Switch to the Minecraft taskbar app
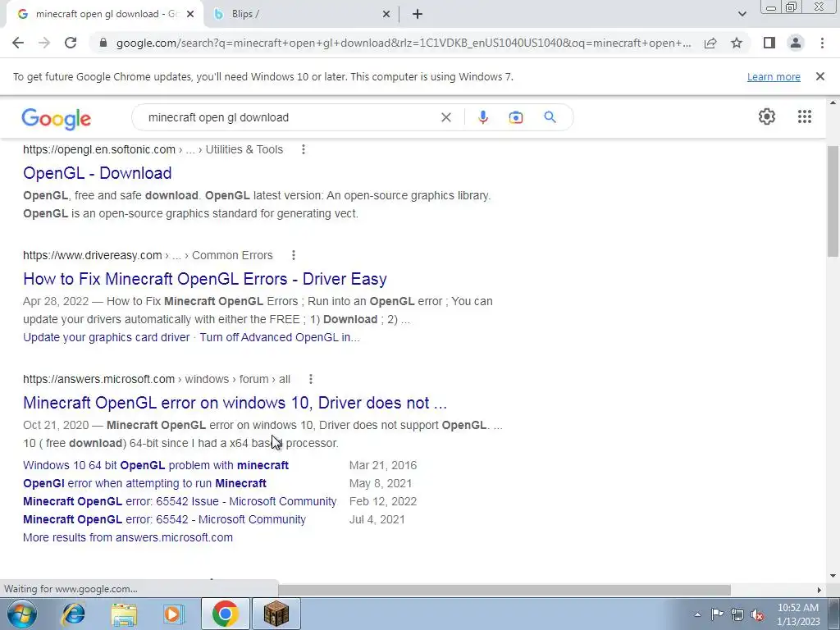Screen dimensions: 840x630 click(276, 614)
